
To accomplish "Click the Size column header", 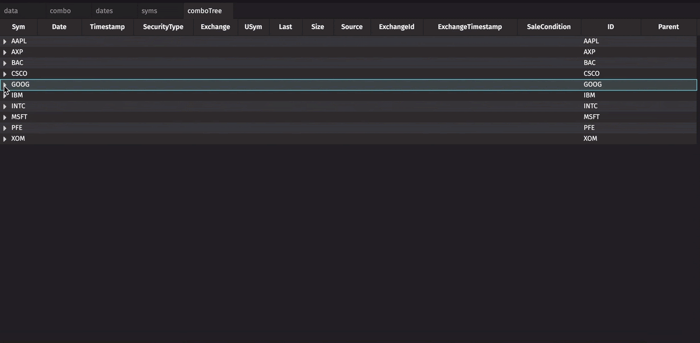I will tap(318, 27).
